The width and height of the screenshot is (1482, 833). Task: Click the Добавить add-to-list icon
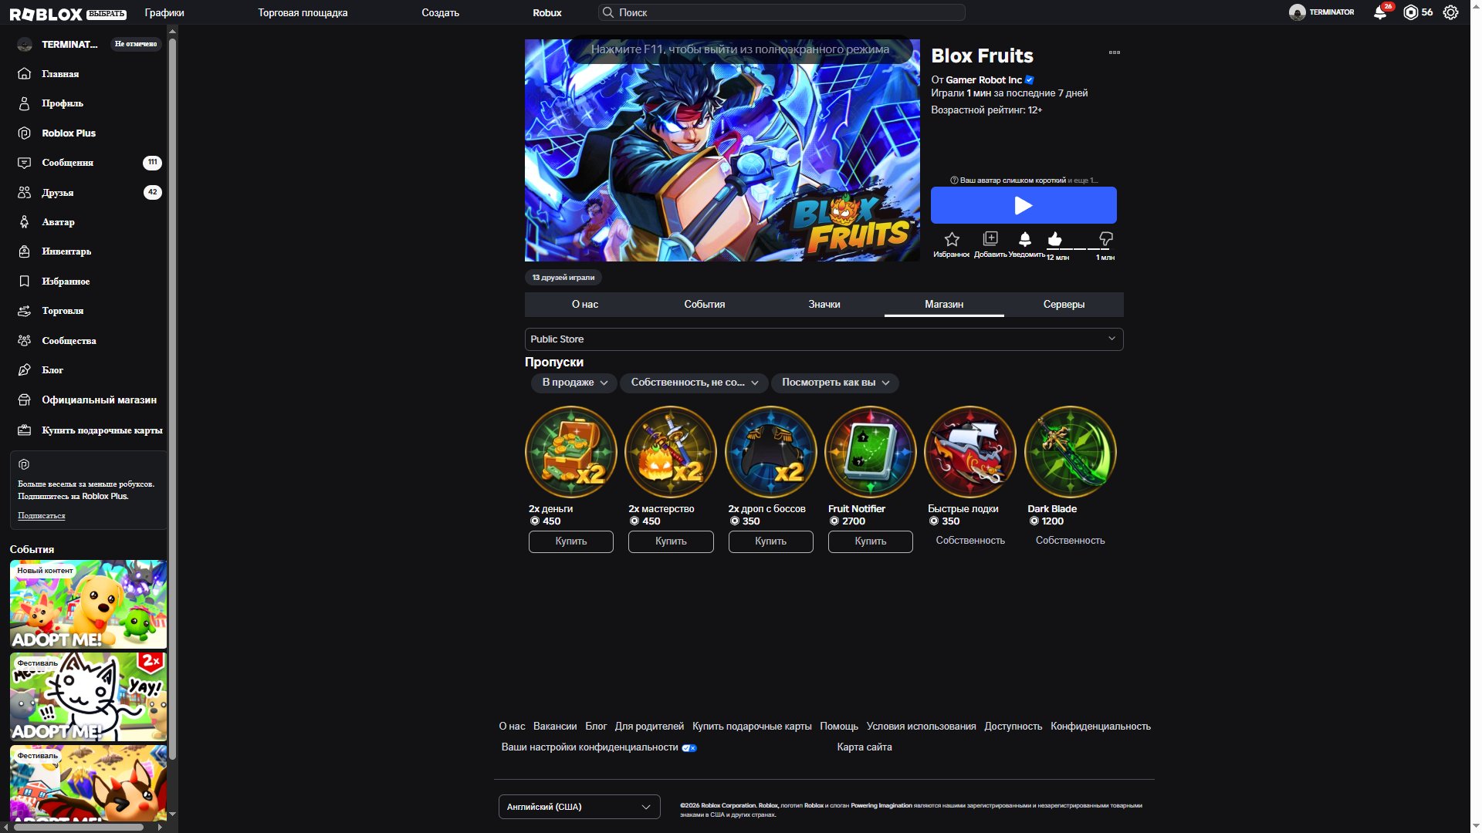point(990,238)
